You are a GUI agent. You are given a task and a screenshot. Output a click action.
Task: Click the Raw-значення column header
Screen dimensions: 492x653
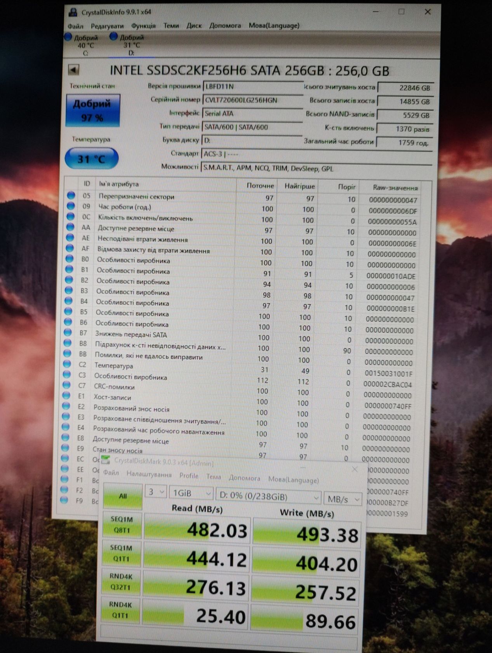point(395,188)
